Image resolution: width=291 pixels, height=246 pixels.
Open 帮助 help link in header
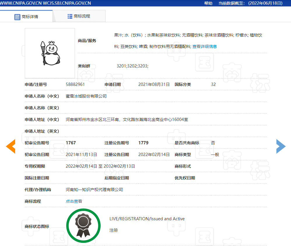[208, 3]
